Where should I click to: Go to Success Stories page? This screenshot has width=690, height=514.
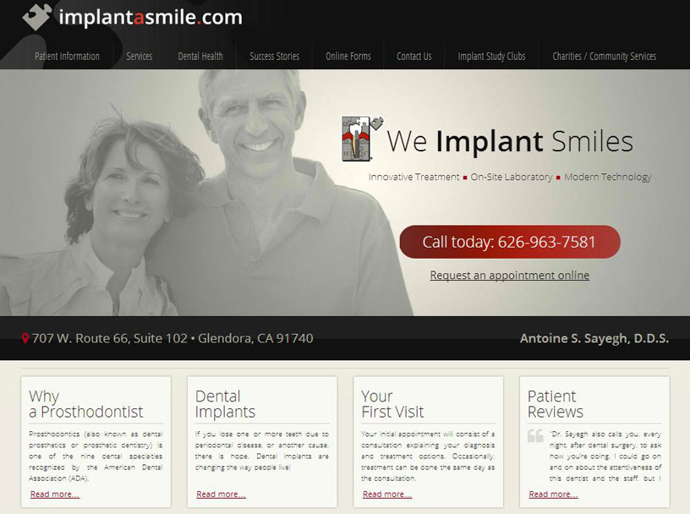[274, 57]
